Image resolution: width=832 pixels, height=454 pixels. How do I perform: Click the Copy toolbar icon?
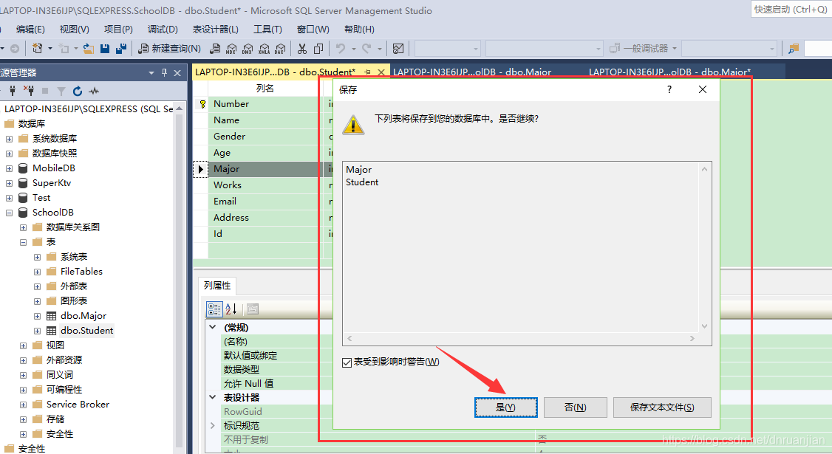(318, 48)
